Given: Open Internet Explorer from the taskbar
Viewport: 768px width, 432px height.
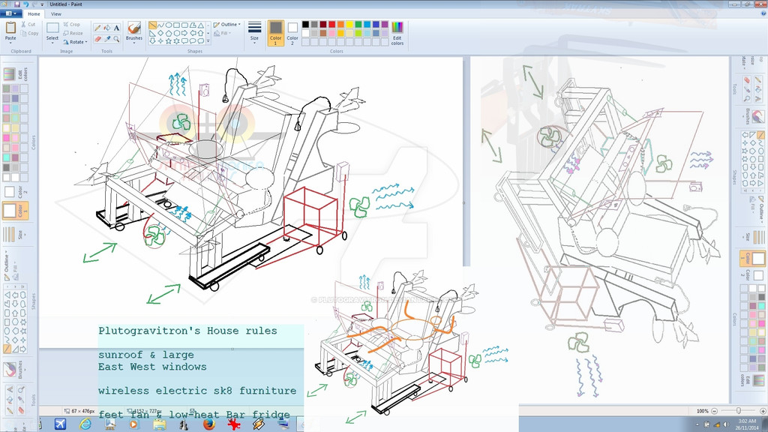Looking at the screenshot, I should (x=85, y=424).
